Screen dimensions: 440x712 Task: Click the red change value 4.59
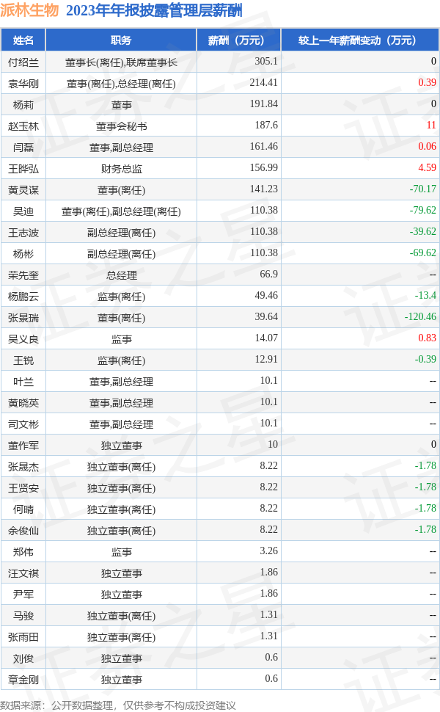click(427, 167)
